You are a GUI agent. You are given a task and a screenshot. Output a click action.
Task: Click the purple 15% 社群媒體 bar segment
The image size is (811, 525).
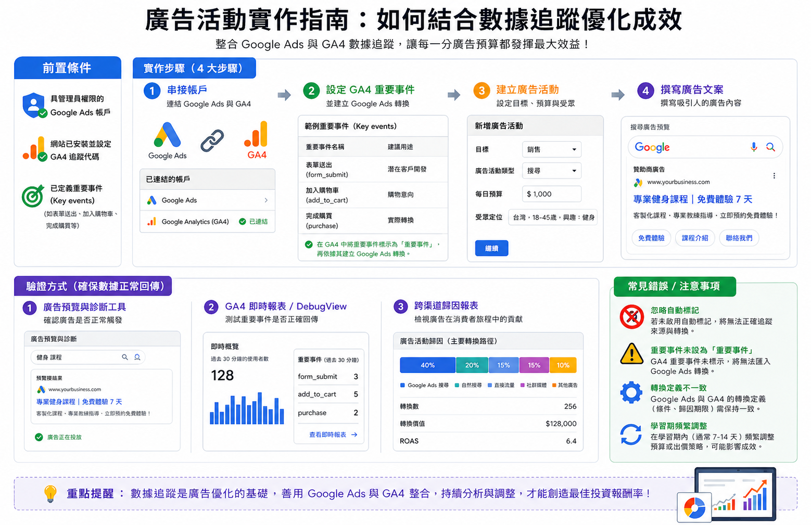pyautogui.click(x=534, y=365)
